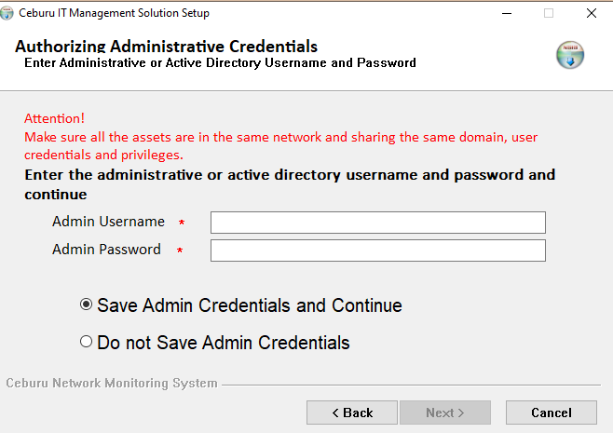Go back with the Back button
This screenshot has width=613, height=433.
point(352,413)
